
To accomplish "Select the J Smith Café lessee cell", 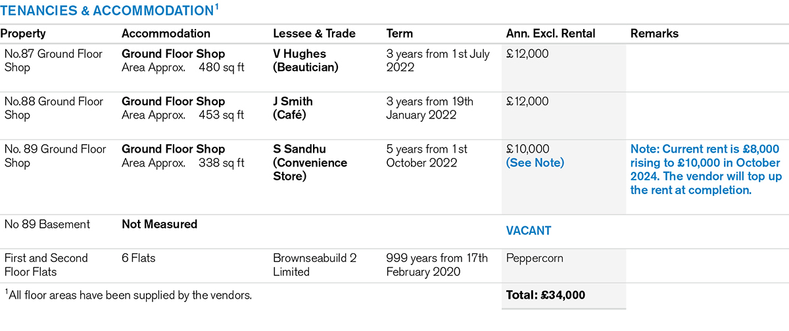I will click(x=293, y=108).
